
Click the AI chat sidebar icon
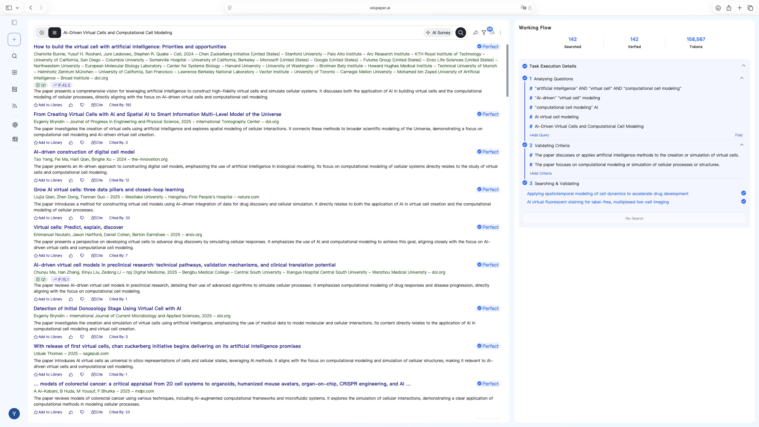[x=14, y=73]
